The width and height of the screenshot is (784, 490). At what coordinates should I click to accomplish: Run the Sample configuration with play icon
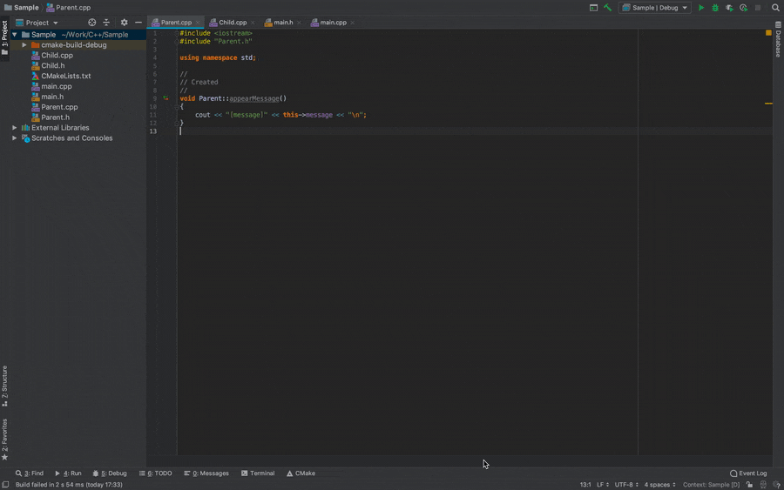click(701, 8)
